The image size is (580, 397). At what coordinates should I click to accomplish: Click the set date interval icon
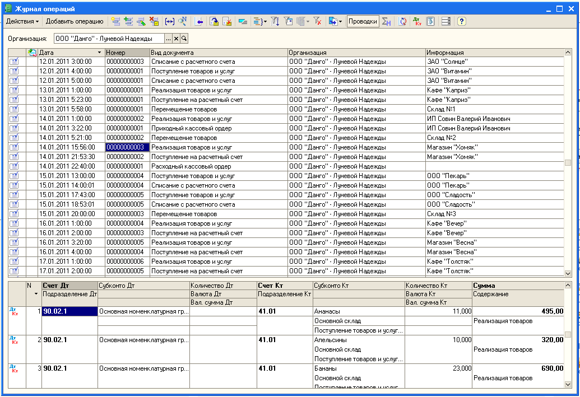[x=170, y=21]
